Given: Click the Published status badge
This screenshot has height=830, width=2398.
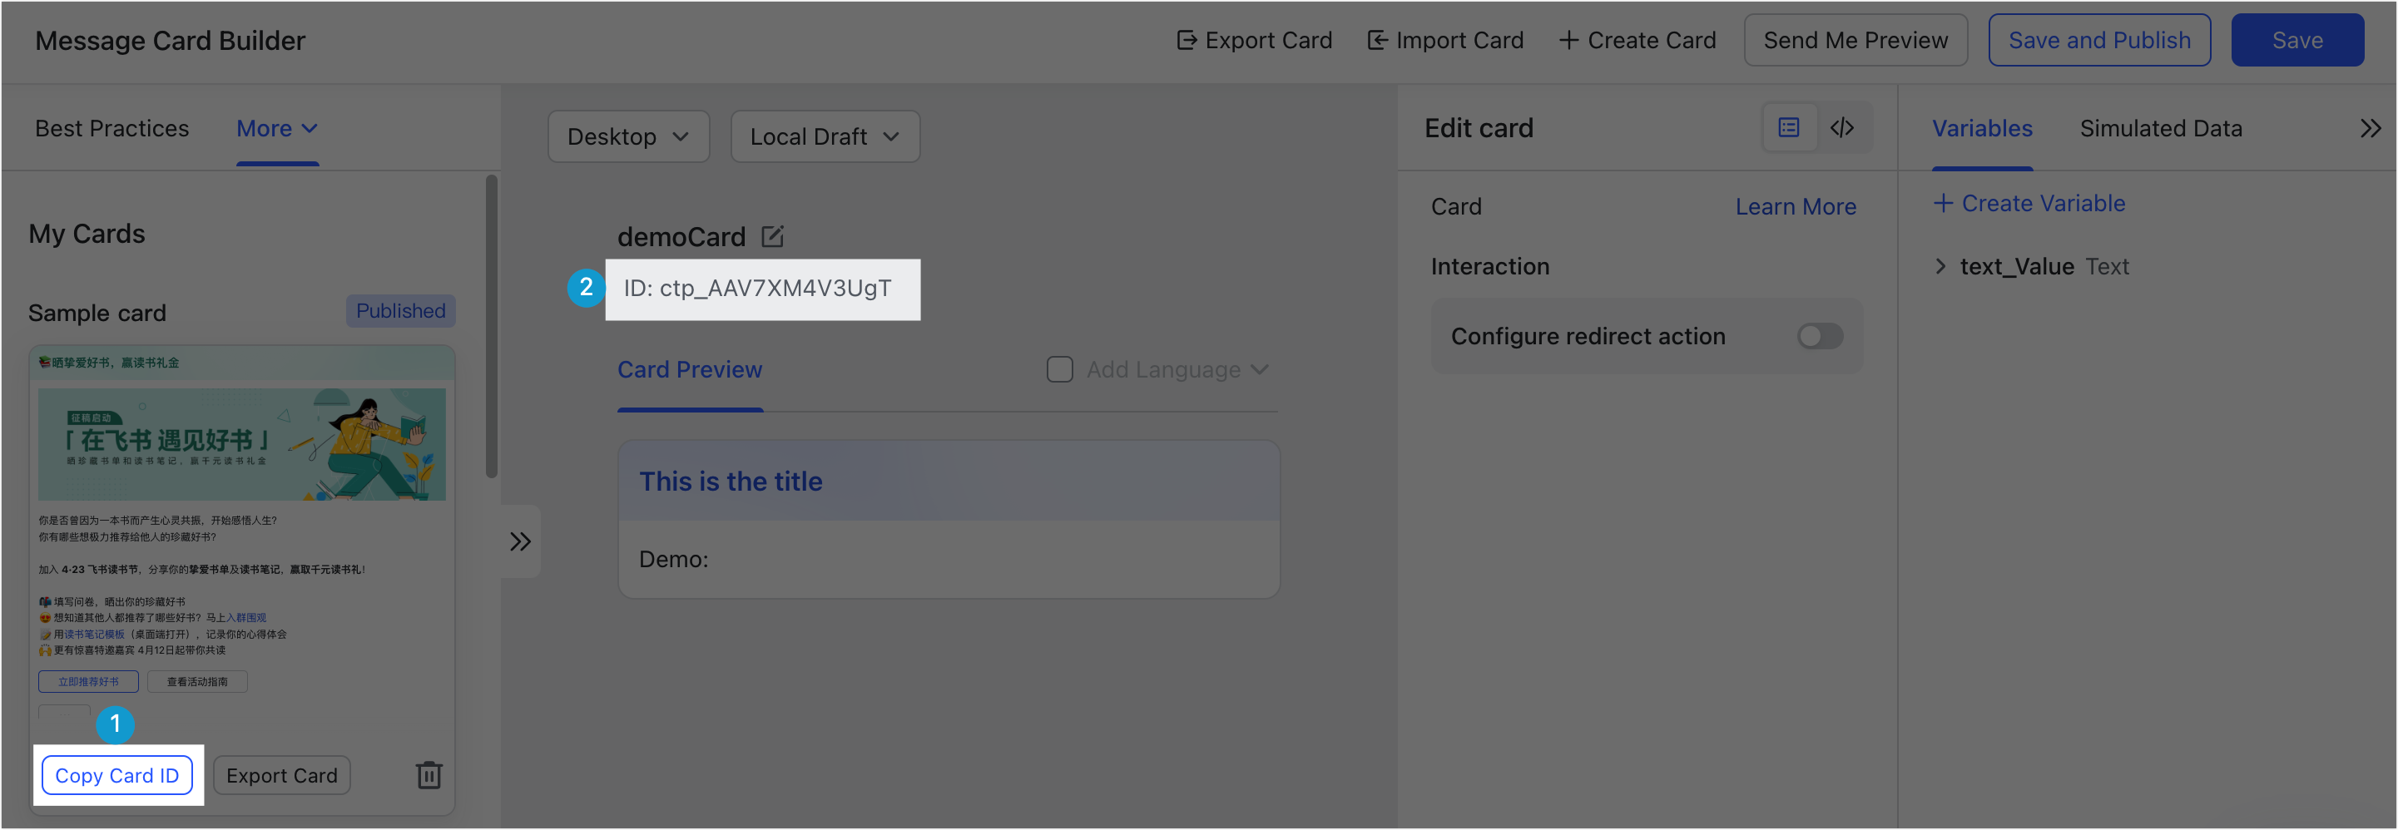Looking at the screenshot, I should (401, 311).
